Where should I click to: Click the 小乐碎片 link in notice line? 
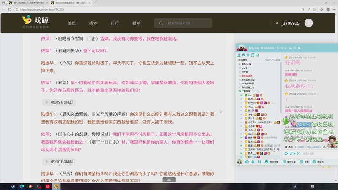[x=308, y=147]
